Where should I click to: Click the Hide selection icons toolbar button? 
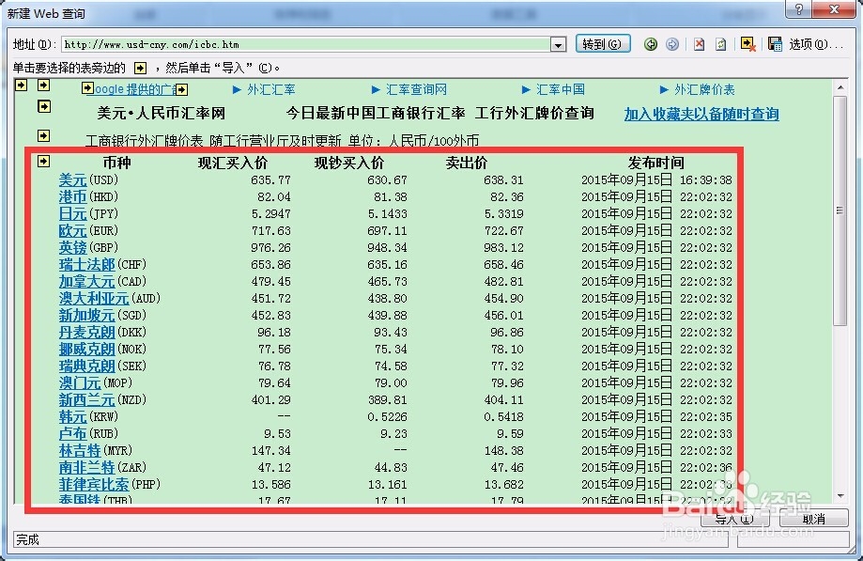pos(748,44)
